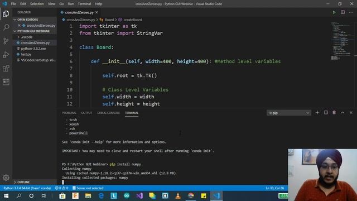Open editor More Actions ellipsis
357x201 pixels.
(351, 12)
